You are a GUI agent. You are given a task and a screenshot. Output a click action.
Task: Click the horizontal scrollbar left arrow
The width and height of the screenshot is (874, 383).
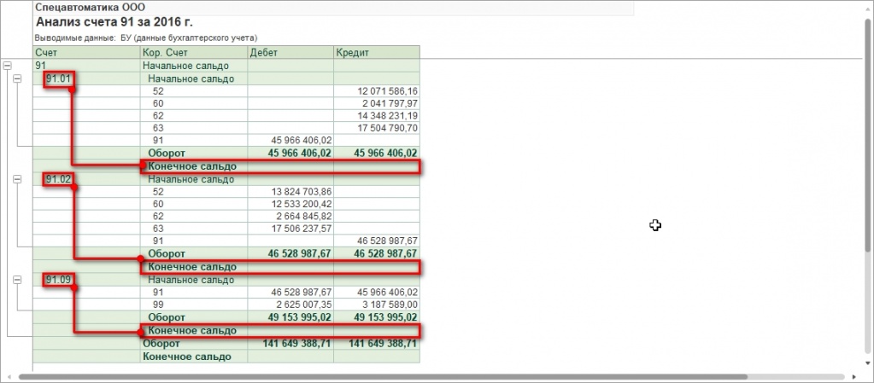pyautogui.click(x=8, y=376)
